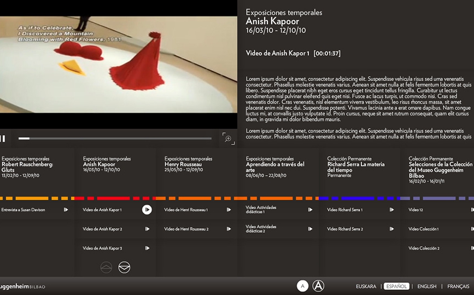This screenshot has width=474, height=295.
Task: Click the 16/03/10 - 12/10/10 date in details panel
Action: [x=276, y=30]
